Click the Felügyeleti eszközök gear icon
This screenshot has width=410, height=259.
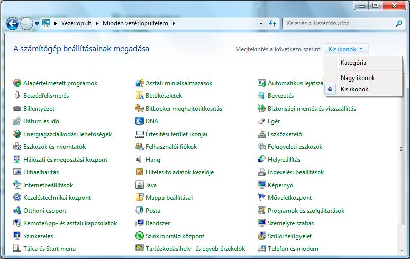[x=261, y=147]
